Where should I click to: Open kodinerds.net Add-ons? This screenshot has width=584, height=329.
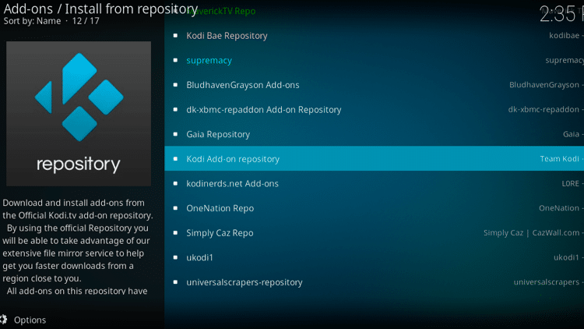point(375,183)
